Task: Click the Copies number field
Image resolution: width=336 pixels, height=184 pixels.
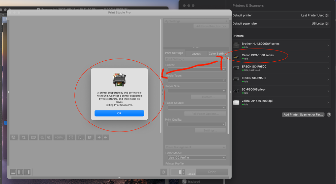Action: pyautogui.click(x=177, y=172)
